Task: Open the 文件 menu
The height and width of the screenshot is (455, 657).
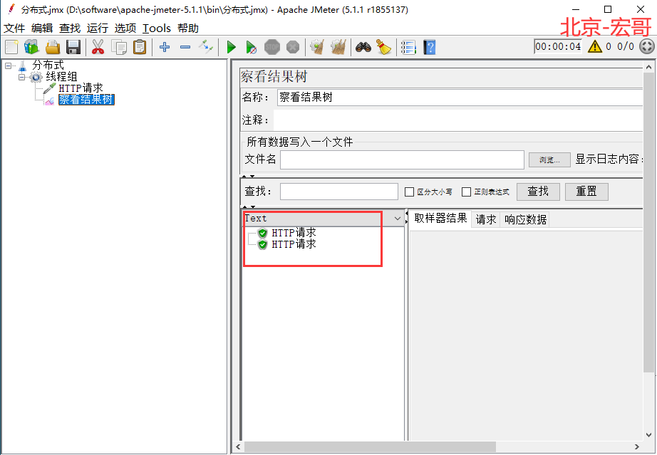Action: point(14,28)
